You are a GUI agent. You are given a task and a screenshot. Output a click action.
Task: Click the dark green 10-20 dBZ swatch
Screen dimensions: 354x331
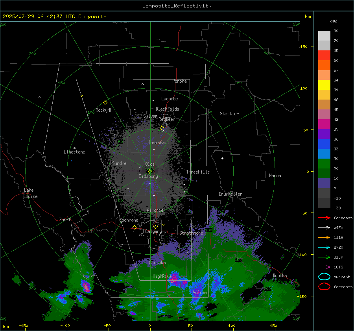(x=324, y=174)
